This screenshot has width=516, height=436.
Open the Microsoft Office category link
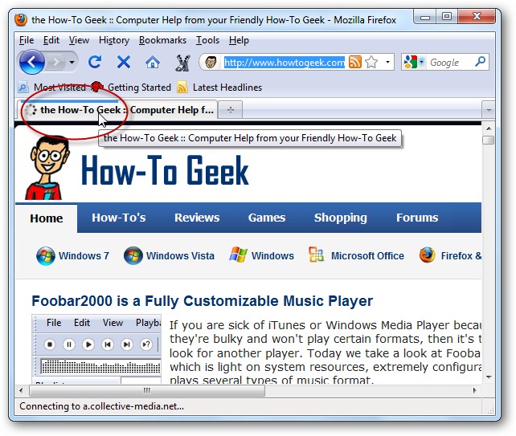point(367,256)
